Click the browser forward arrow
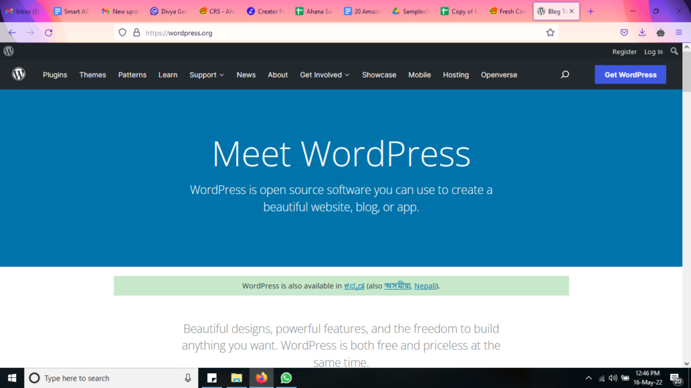The height and width of the screenshot is (388, 691). click(x=30, y=32)
